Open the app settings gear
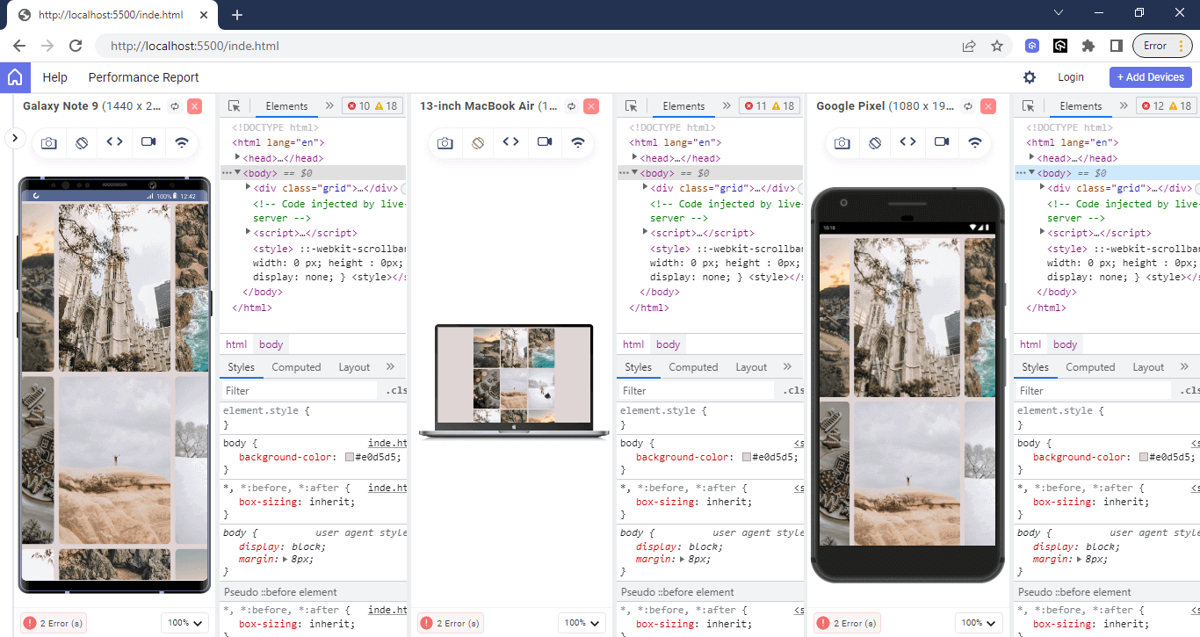The image size is (1200, 637). [1030, 77]
